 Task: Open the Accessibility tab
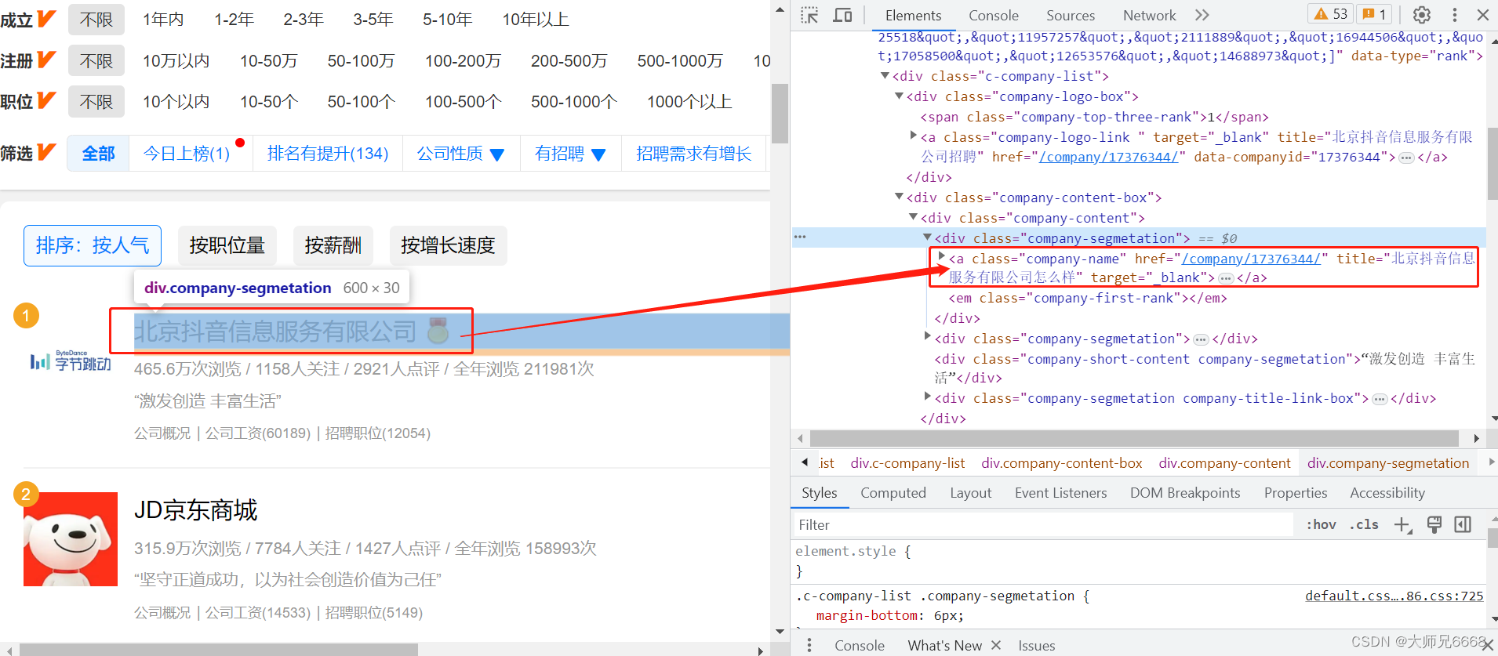pos(1387,493)
